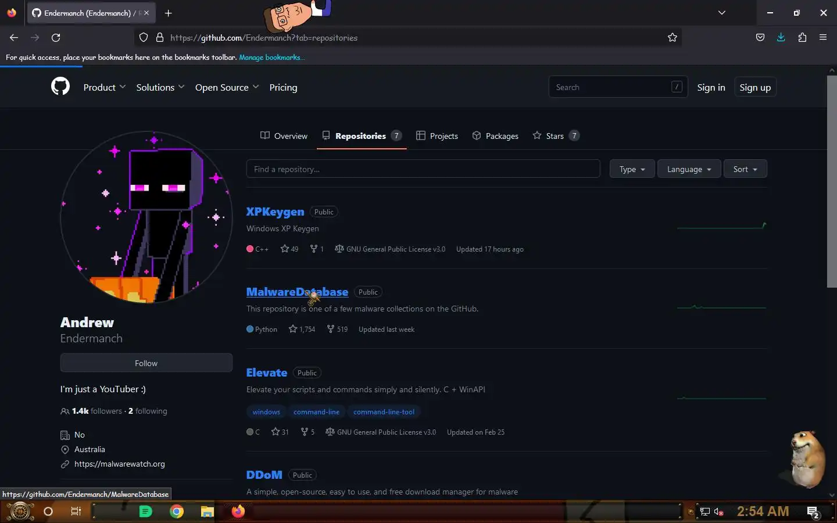Bookmark this page with star icon
Screen dimensions: 837x523
point(673,37)
